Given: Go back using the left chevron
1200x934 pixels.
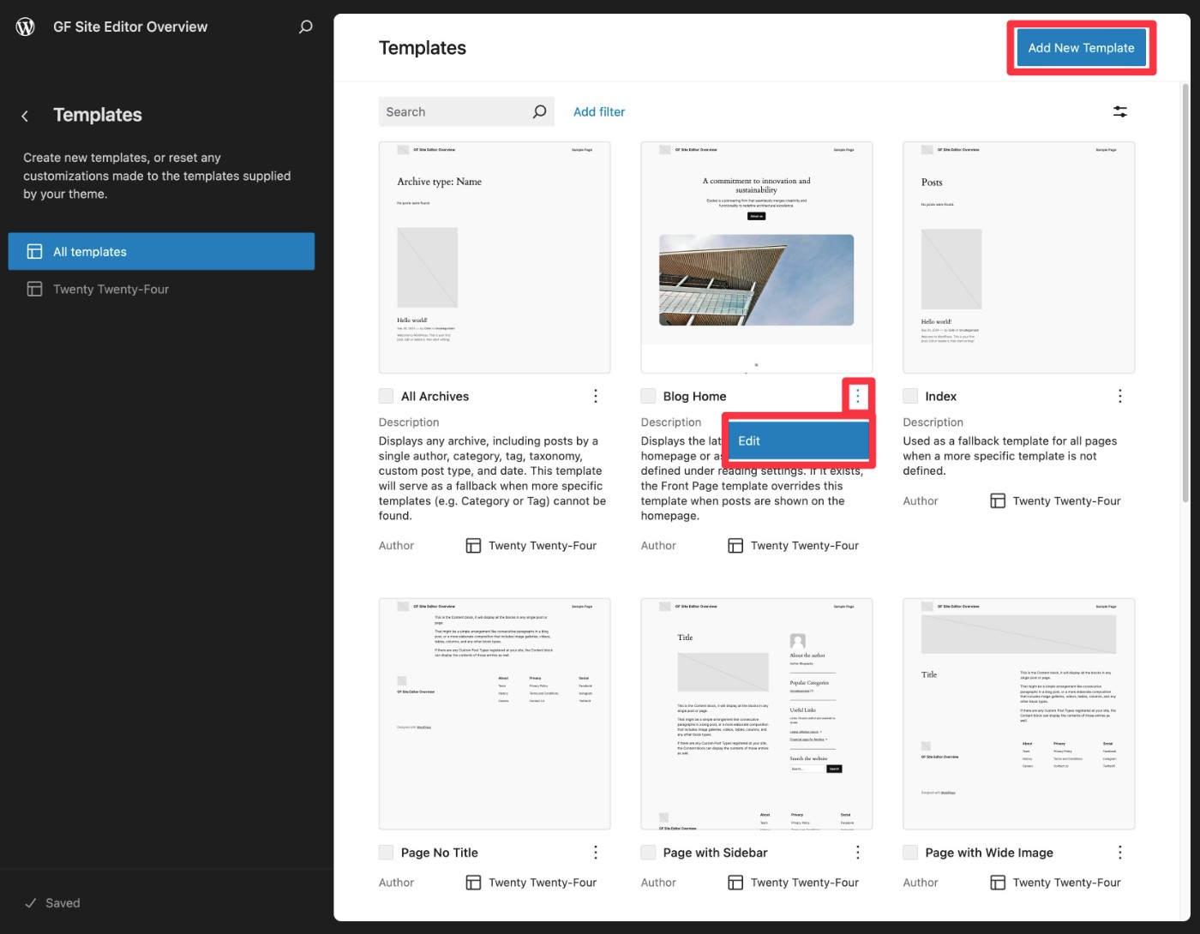Looking at the screenshot, I should (x=25, y=116).
